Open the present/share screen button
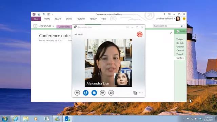Image resolution: width=217 pixels, height=122 pixels. 102,93
